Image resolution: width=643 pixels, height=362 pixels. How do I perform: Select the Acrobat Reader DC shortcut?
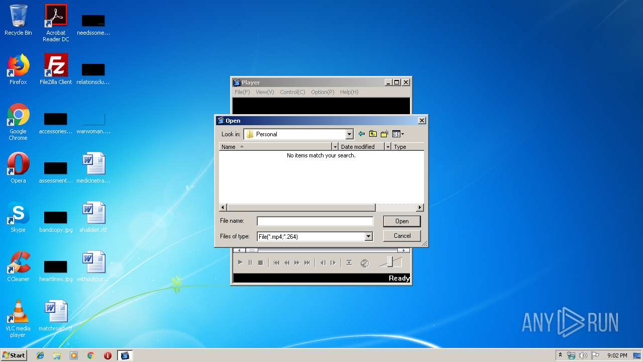56,23
